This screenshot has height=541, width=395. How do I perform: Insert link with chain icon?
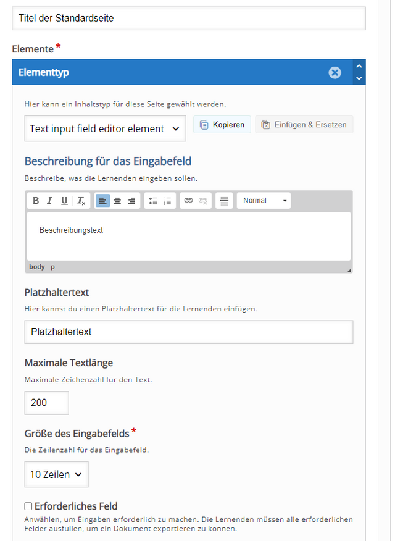pos(188,201)
